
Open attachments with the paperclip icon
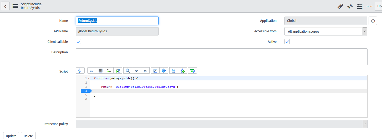pyautogui.click(x=340, y=6)
